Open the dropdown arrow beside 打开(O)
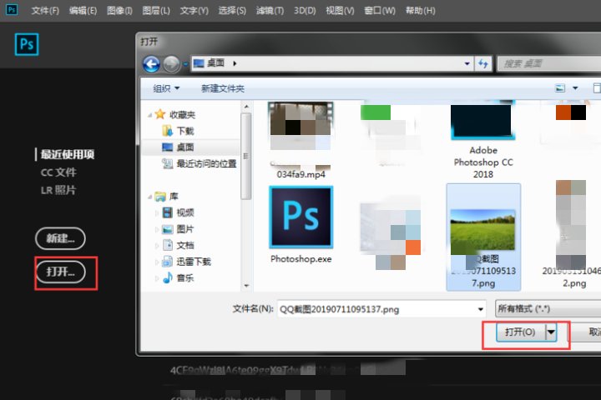Image resolution: width=601 pixels, height=400 pixels. [x=551, y=332]
